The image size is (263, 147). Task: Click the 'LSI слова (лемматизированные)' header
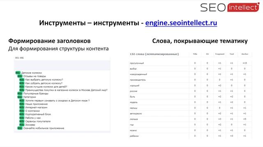[155, 54]
